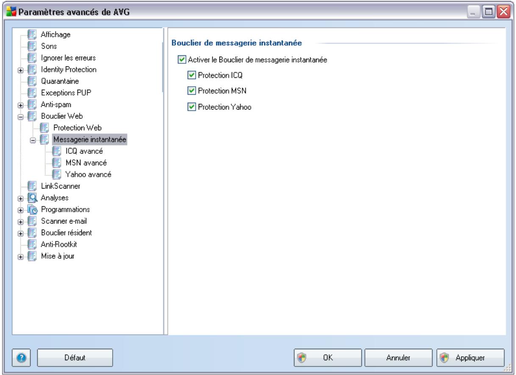Image resolution: width=516 pixels, height=375 pixels.
Task: Click the Défaut button
Action: click(75, 357)
